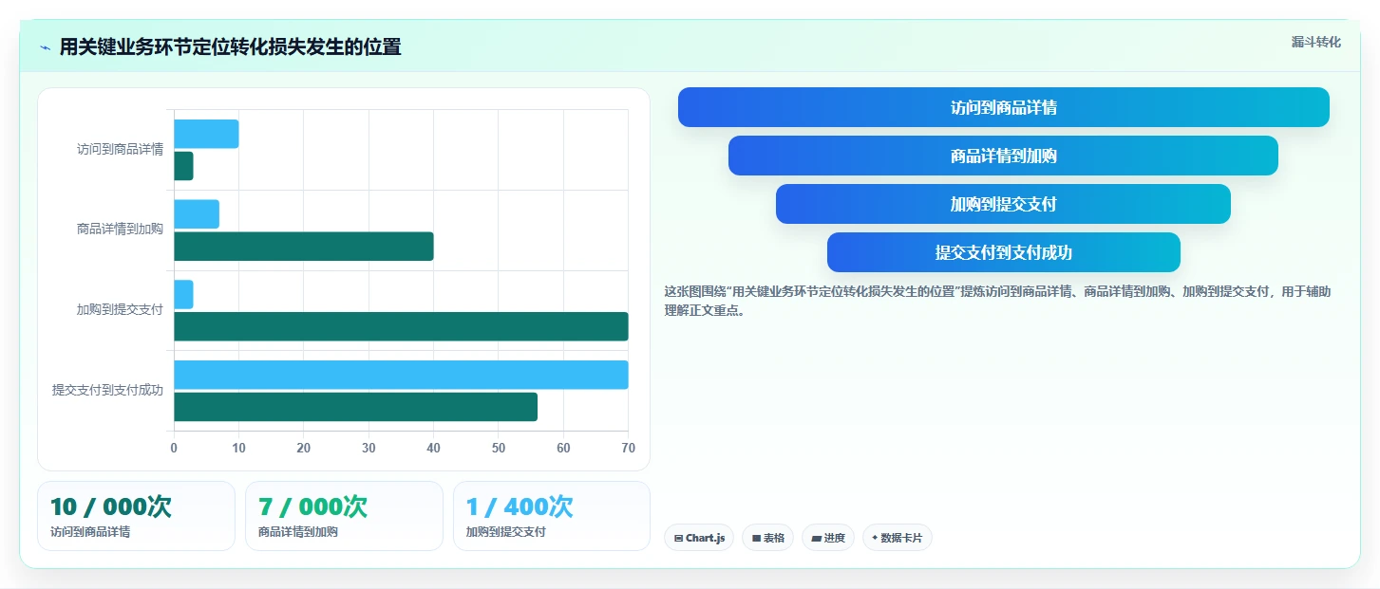The height and width of the screenshot is (589, 1380).
Task: Click the light blue bar for 提交支付到支付成功
Action: (x=401, y=375)
